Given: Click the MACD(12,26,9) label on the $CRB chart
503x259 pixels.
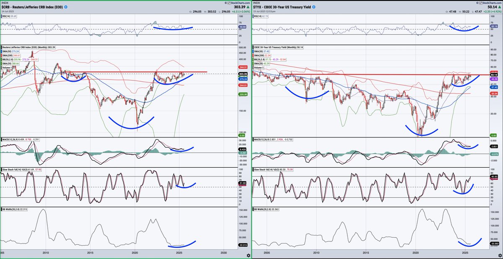Looking at the screenshot, I should 21,139.
